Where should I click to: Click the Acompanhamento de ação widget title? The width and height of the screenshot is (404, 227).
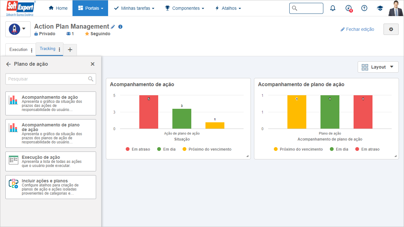(x=142, y=84)
